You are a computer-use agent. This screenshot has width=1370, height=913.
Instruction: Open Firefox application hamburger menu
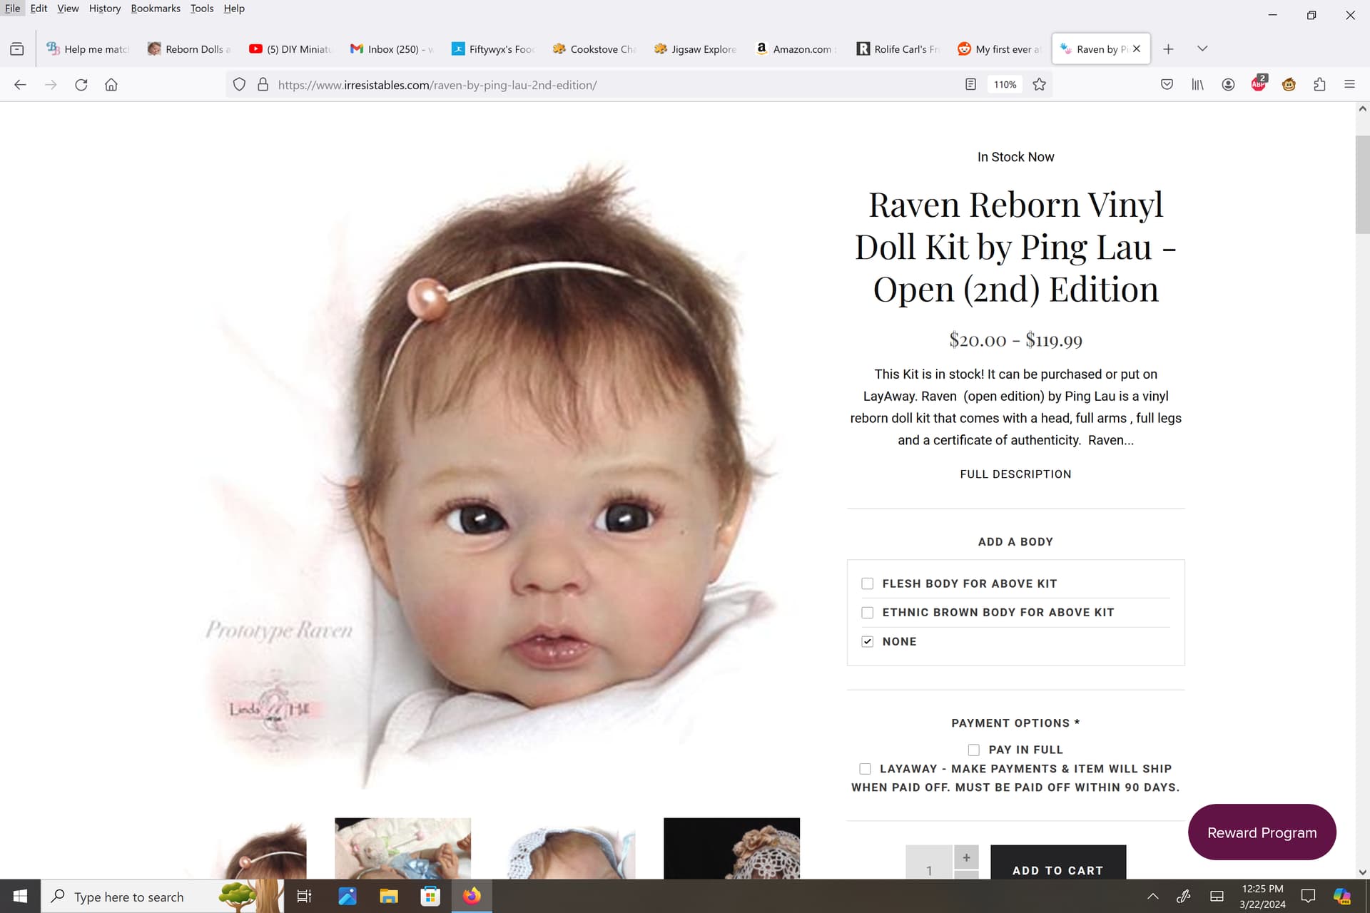(x=1349, y=84)
